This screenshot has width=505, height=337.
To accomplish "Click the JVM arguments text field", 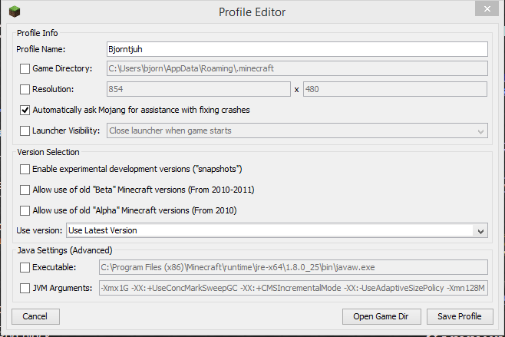I will [x=293, y=288].
